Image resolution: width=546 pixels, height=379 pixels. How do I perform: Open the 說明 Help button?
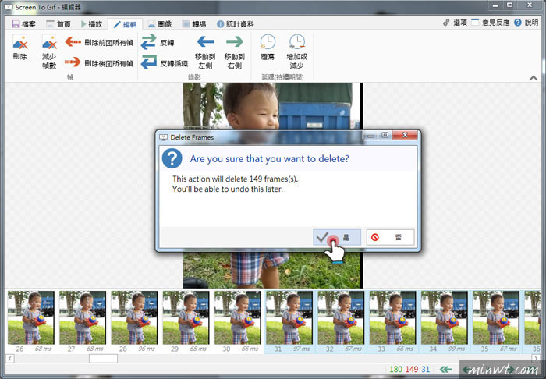(x=526, y=23)
